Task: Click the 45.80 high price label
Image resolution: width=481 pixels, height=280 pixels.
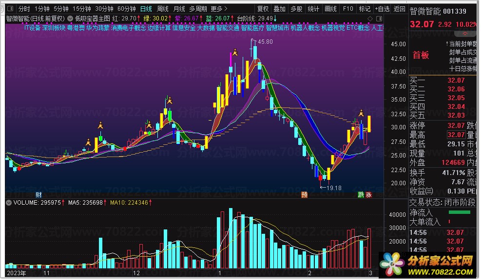Action: tap(265, 42)
